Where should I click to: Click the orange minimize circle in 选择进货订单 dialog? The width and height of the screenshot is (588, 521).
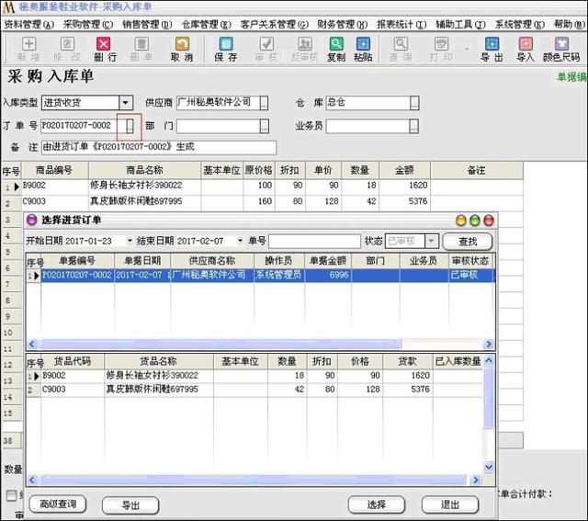[x=461, y=221]
